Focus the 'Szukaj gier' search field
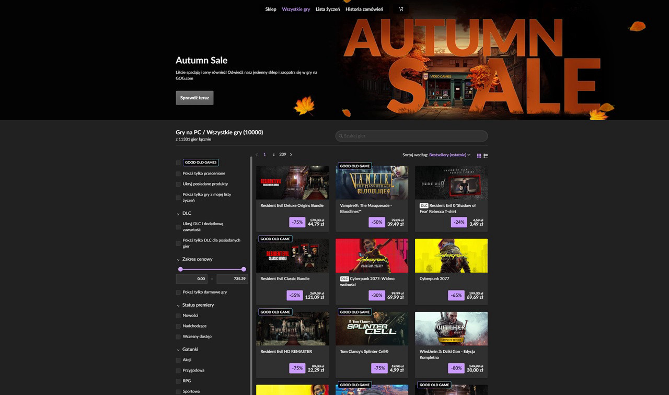Viewport: 669px width, 395px height. (x=411, y=136)
